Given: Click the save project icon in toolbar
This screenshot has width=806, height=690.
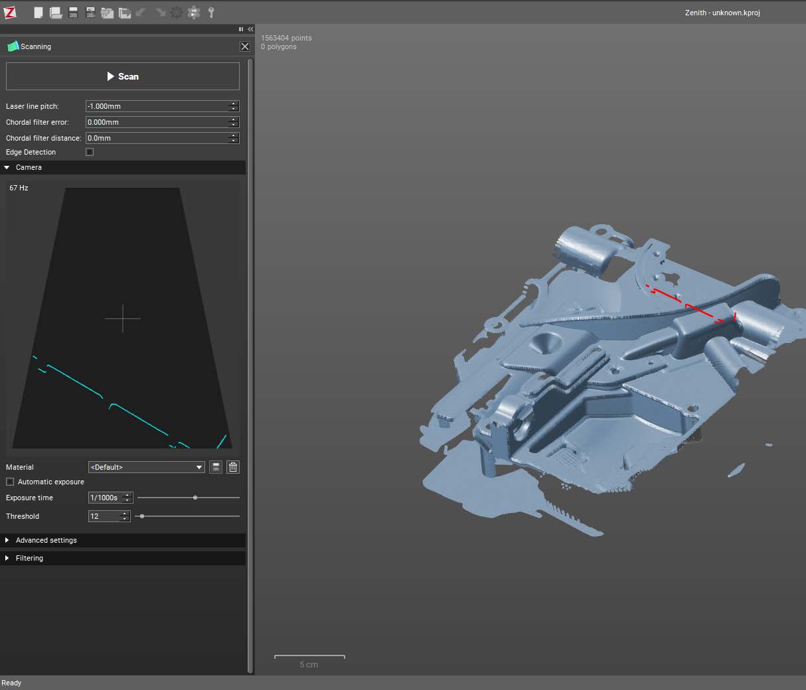Looking at the screenshot, I should (x=73, y=13).
